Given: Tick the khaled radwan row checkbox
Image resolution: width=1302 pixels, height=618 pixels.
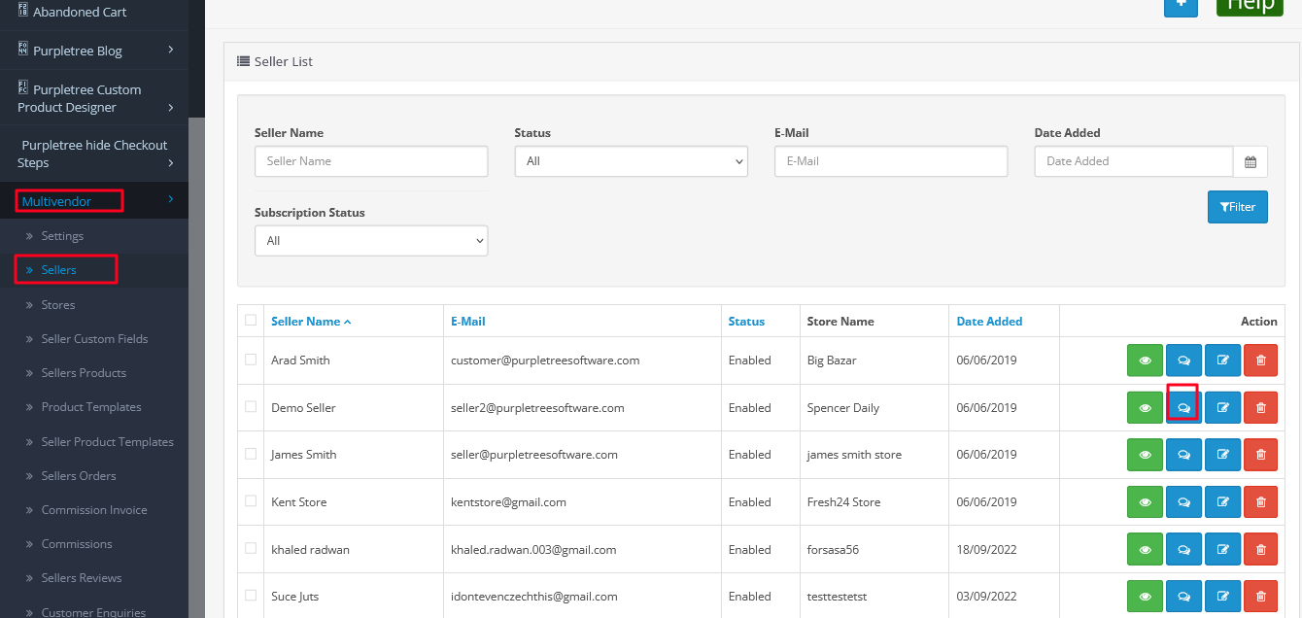Looking at the screenshot, I should pos(252,548).
